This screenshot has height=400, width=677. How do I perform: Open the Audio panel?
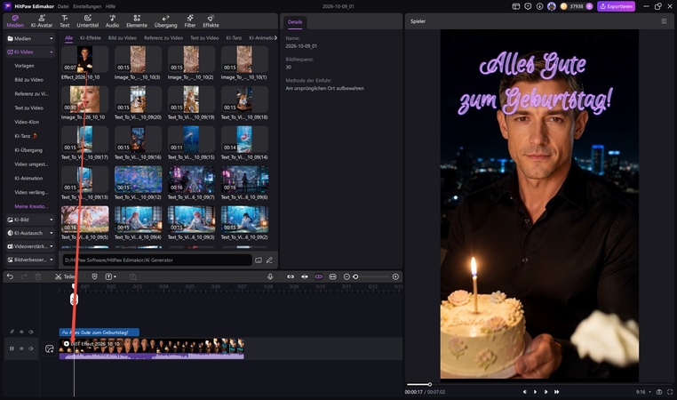click(112, 20)
